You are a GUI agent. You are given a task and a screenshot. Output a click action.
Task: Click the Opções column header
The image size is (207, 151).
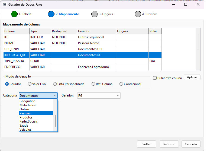(132, 31)
